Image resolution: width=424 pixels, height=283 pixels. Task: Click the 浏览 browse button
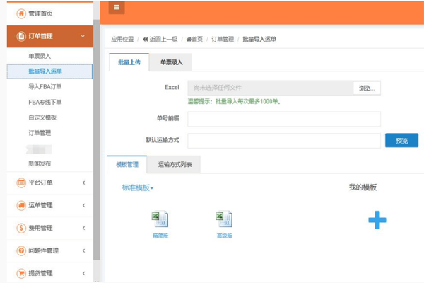point(367,88)
